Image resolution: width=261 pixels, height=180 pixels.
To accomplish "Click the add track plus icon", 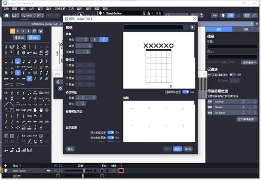I will pos(5,165).
